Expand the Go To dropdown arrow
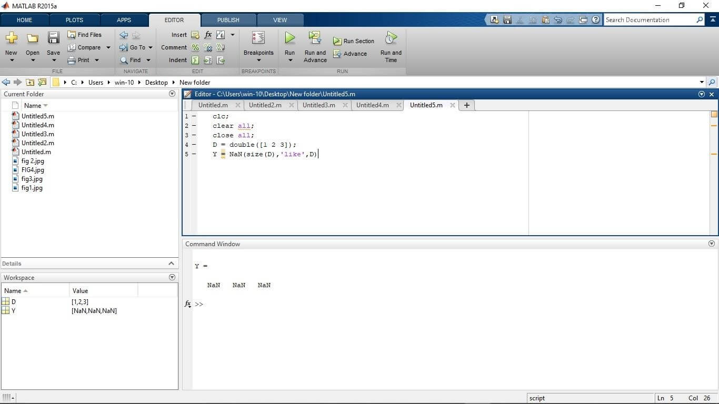Screen dimensions: 719x404 pyautogui.click(x=151, y=47)
